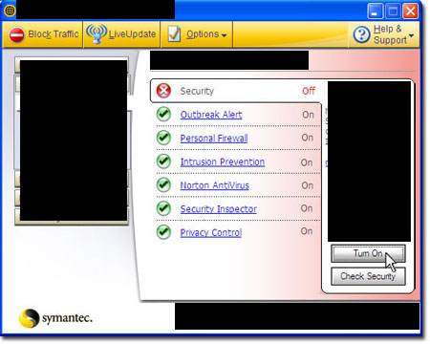Click the Block Traffic toolbar label
430x344 pixels.
click(x=54, y=34)
